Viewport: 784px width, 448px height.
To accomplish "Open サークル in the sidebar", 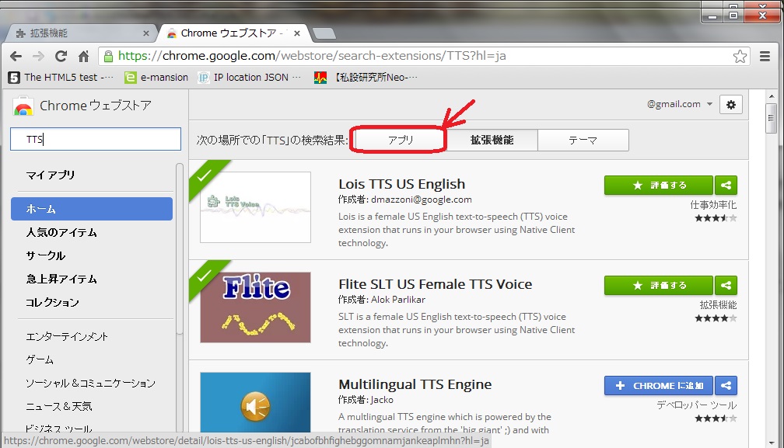I will [x=45, y=256].
